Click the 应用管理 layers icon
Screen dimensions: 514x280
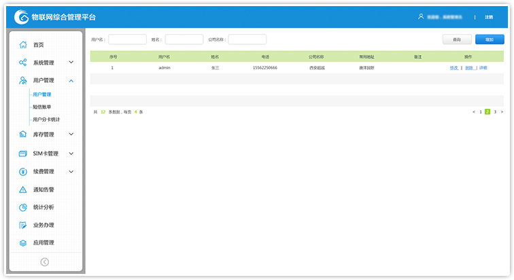coord(22,243)
